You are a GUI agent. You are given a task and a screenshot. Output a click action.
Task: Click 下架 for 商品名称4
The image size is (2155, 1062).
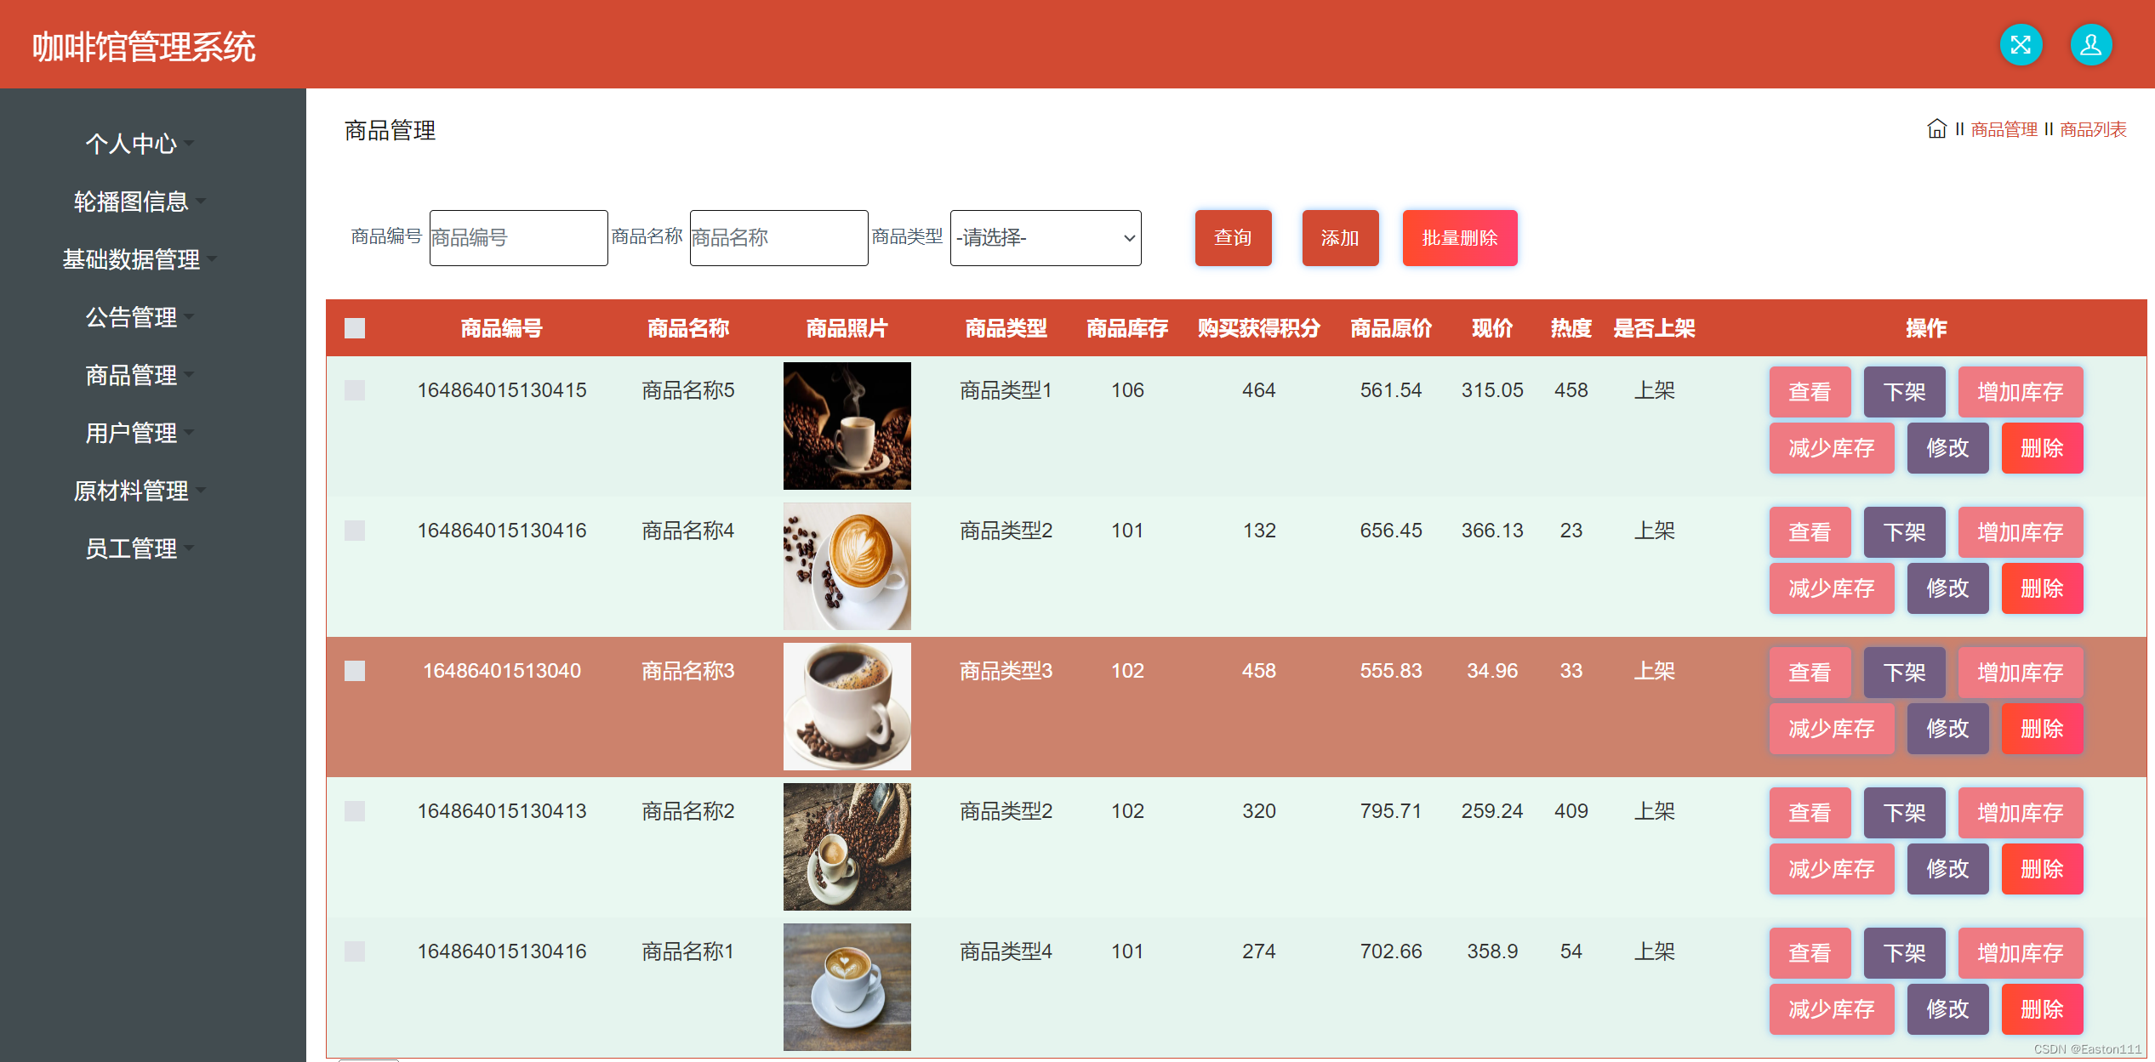[x=1904, y=532]
